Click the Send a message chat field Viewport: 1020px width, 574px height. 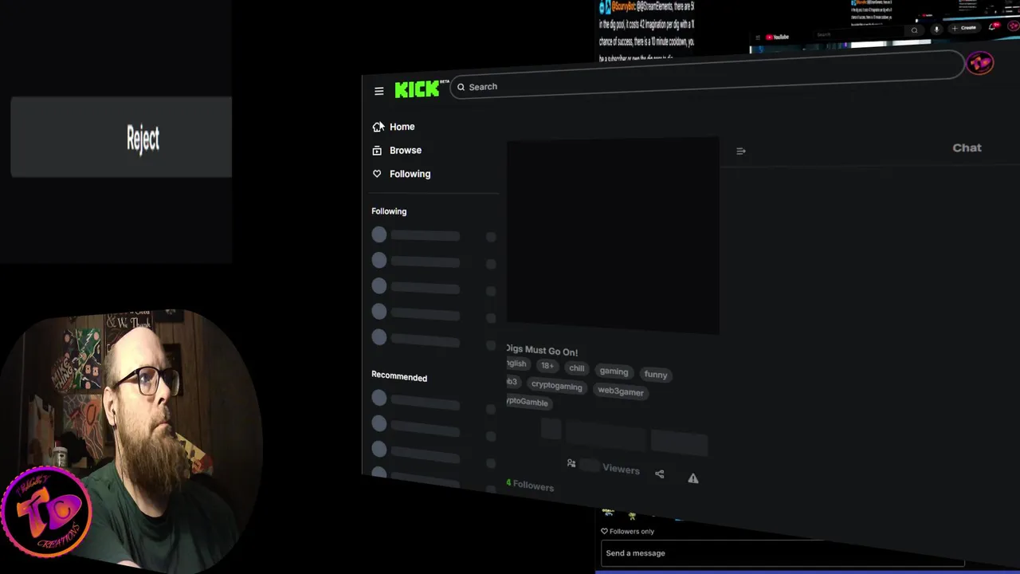(x=784, y=553)
